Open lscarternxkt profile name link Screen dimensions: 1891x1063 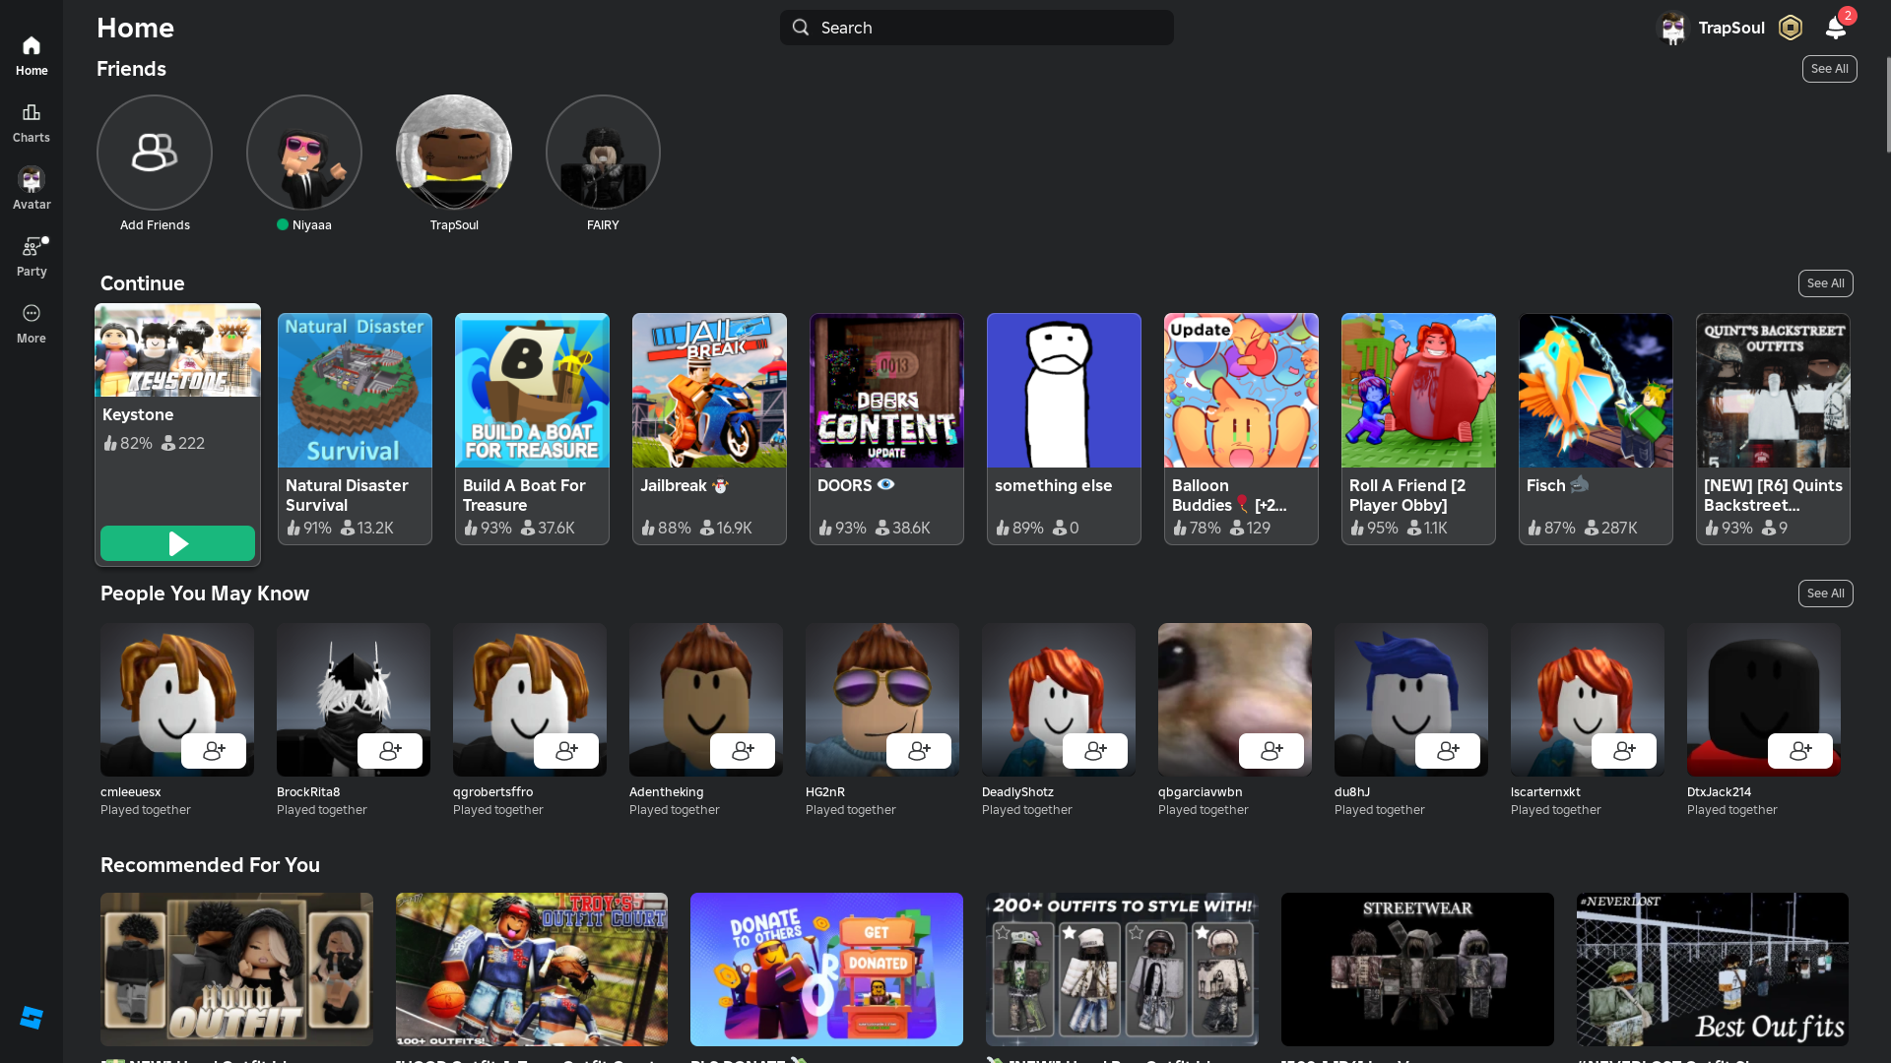tap(1545, 792)
